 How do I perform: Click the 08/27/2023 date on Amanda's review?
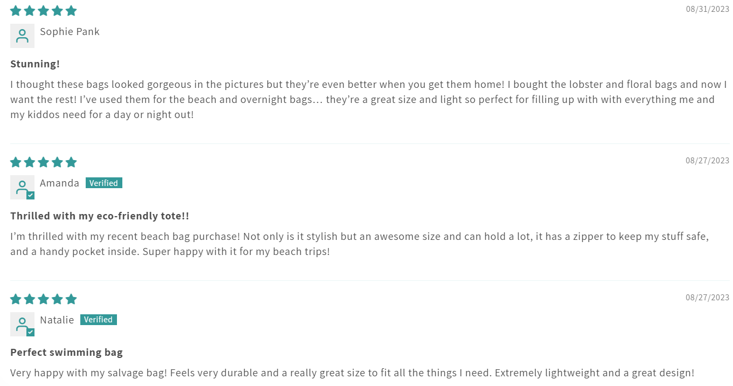tap(707, 161)
